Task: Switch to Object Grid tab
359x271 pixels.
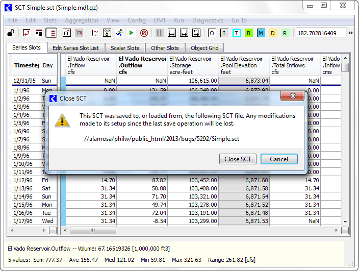Action: 204,48
